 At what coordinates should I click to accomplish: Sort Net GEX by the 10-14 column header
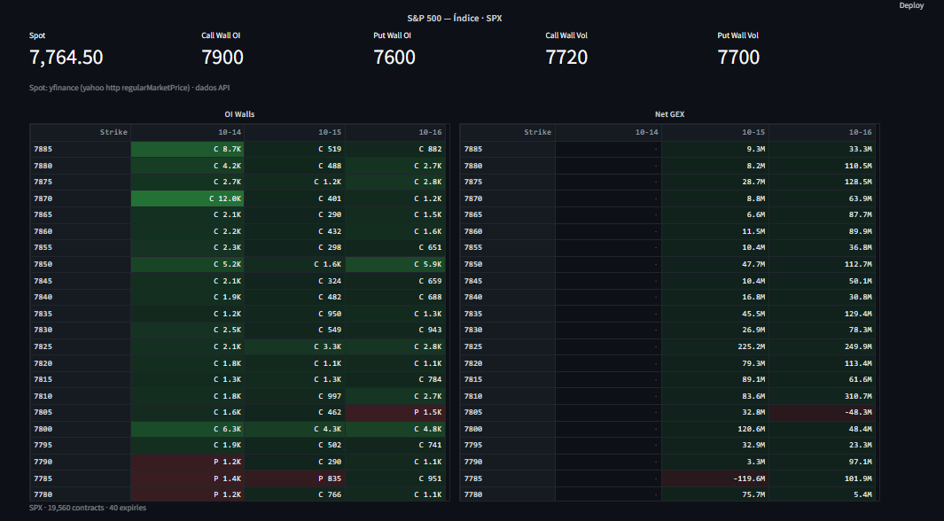click(608, 132)
